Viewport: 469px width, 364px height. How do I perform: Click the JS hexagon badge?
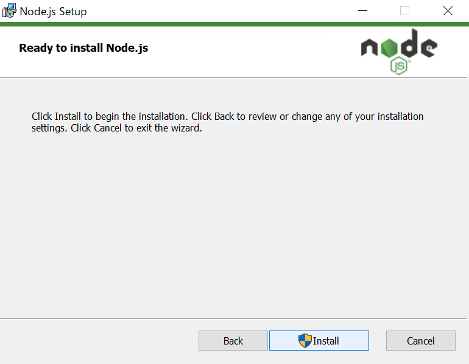click(399, 66)
